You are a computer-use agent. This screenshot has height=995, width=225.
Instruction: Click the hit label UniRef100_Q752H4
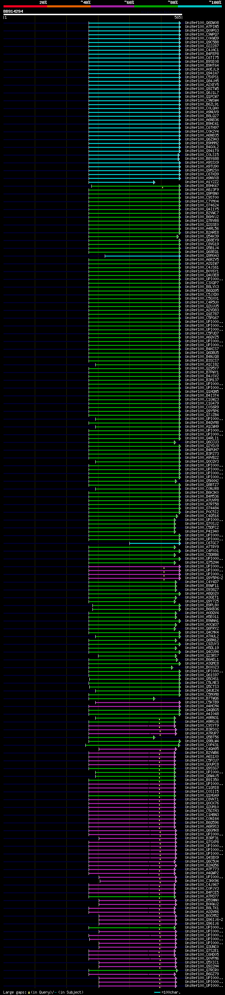pos(202,563)
